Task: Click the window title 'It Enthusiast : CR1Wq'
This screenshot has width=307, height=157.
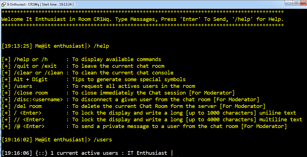Action: (23, 4)
